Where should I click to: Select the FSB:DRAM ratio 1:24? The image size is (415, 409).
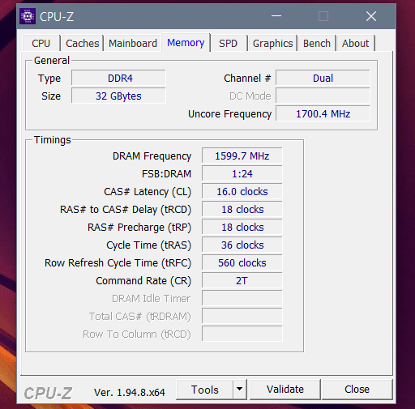pos(242,174)
